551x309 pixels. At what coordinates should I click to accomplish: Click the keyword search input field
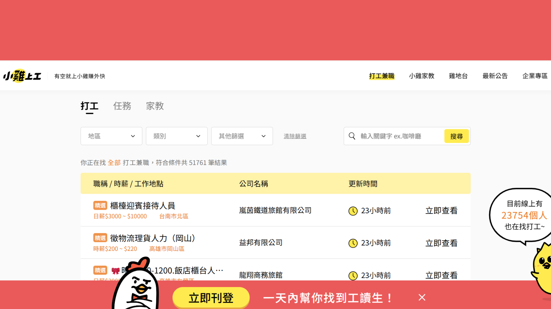(x=400, y=136)
